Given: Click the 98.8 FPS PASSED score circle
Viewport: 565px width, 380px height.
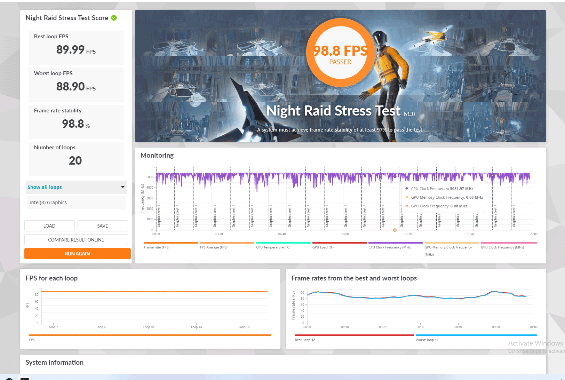Looking at the screenshot, I should [340, 53].
